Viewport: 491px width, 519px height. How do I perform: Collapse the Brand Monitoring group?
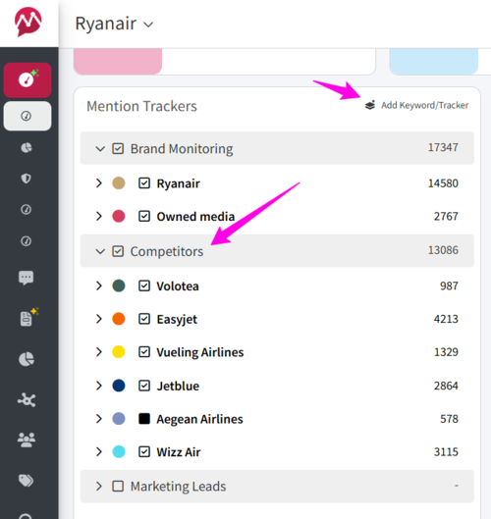pos(100,149)
